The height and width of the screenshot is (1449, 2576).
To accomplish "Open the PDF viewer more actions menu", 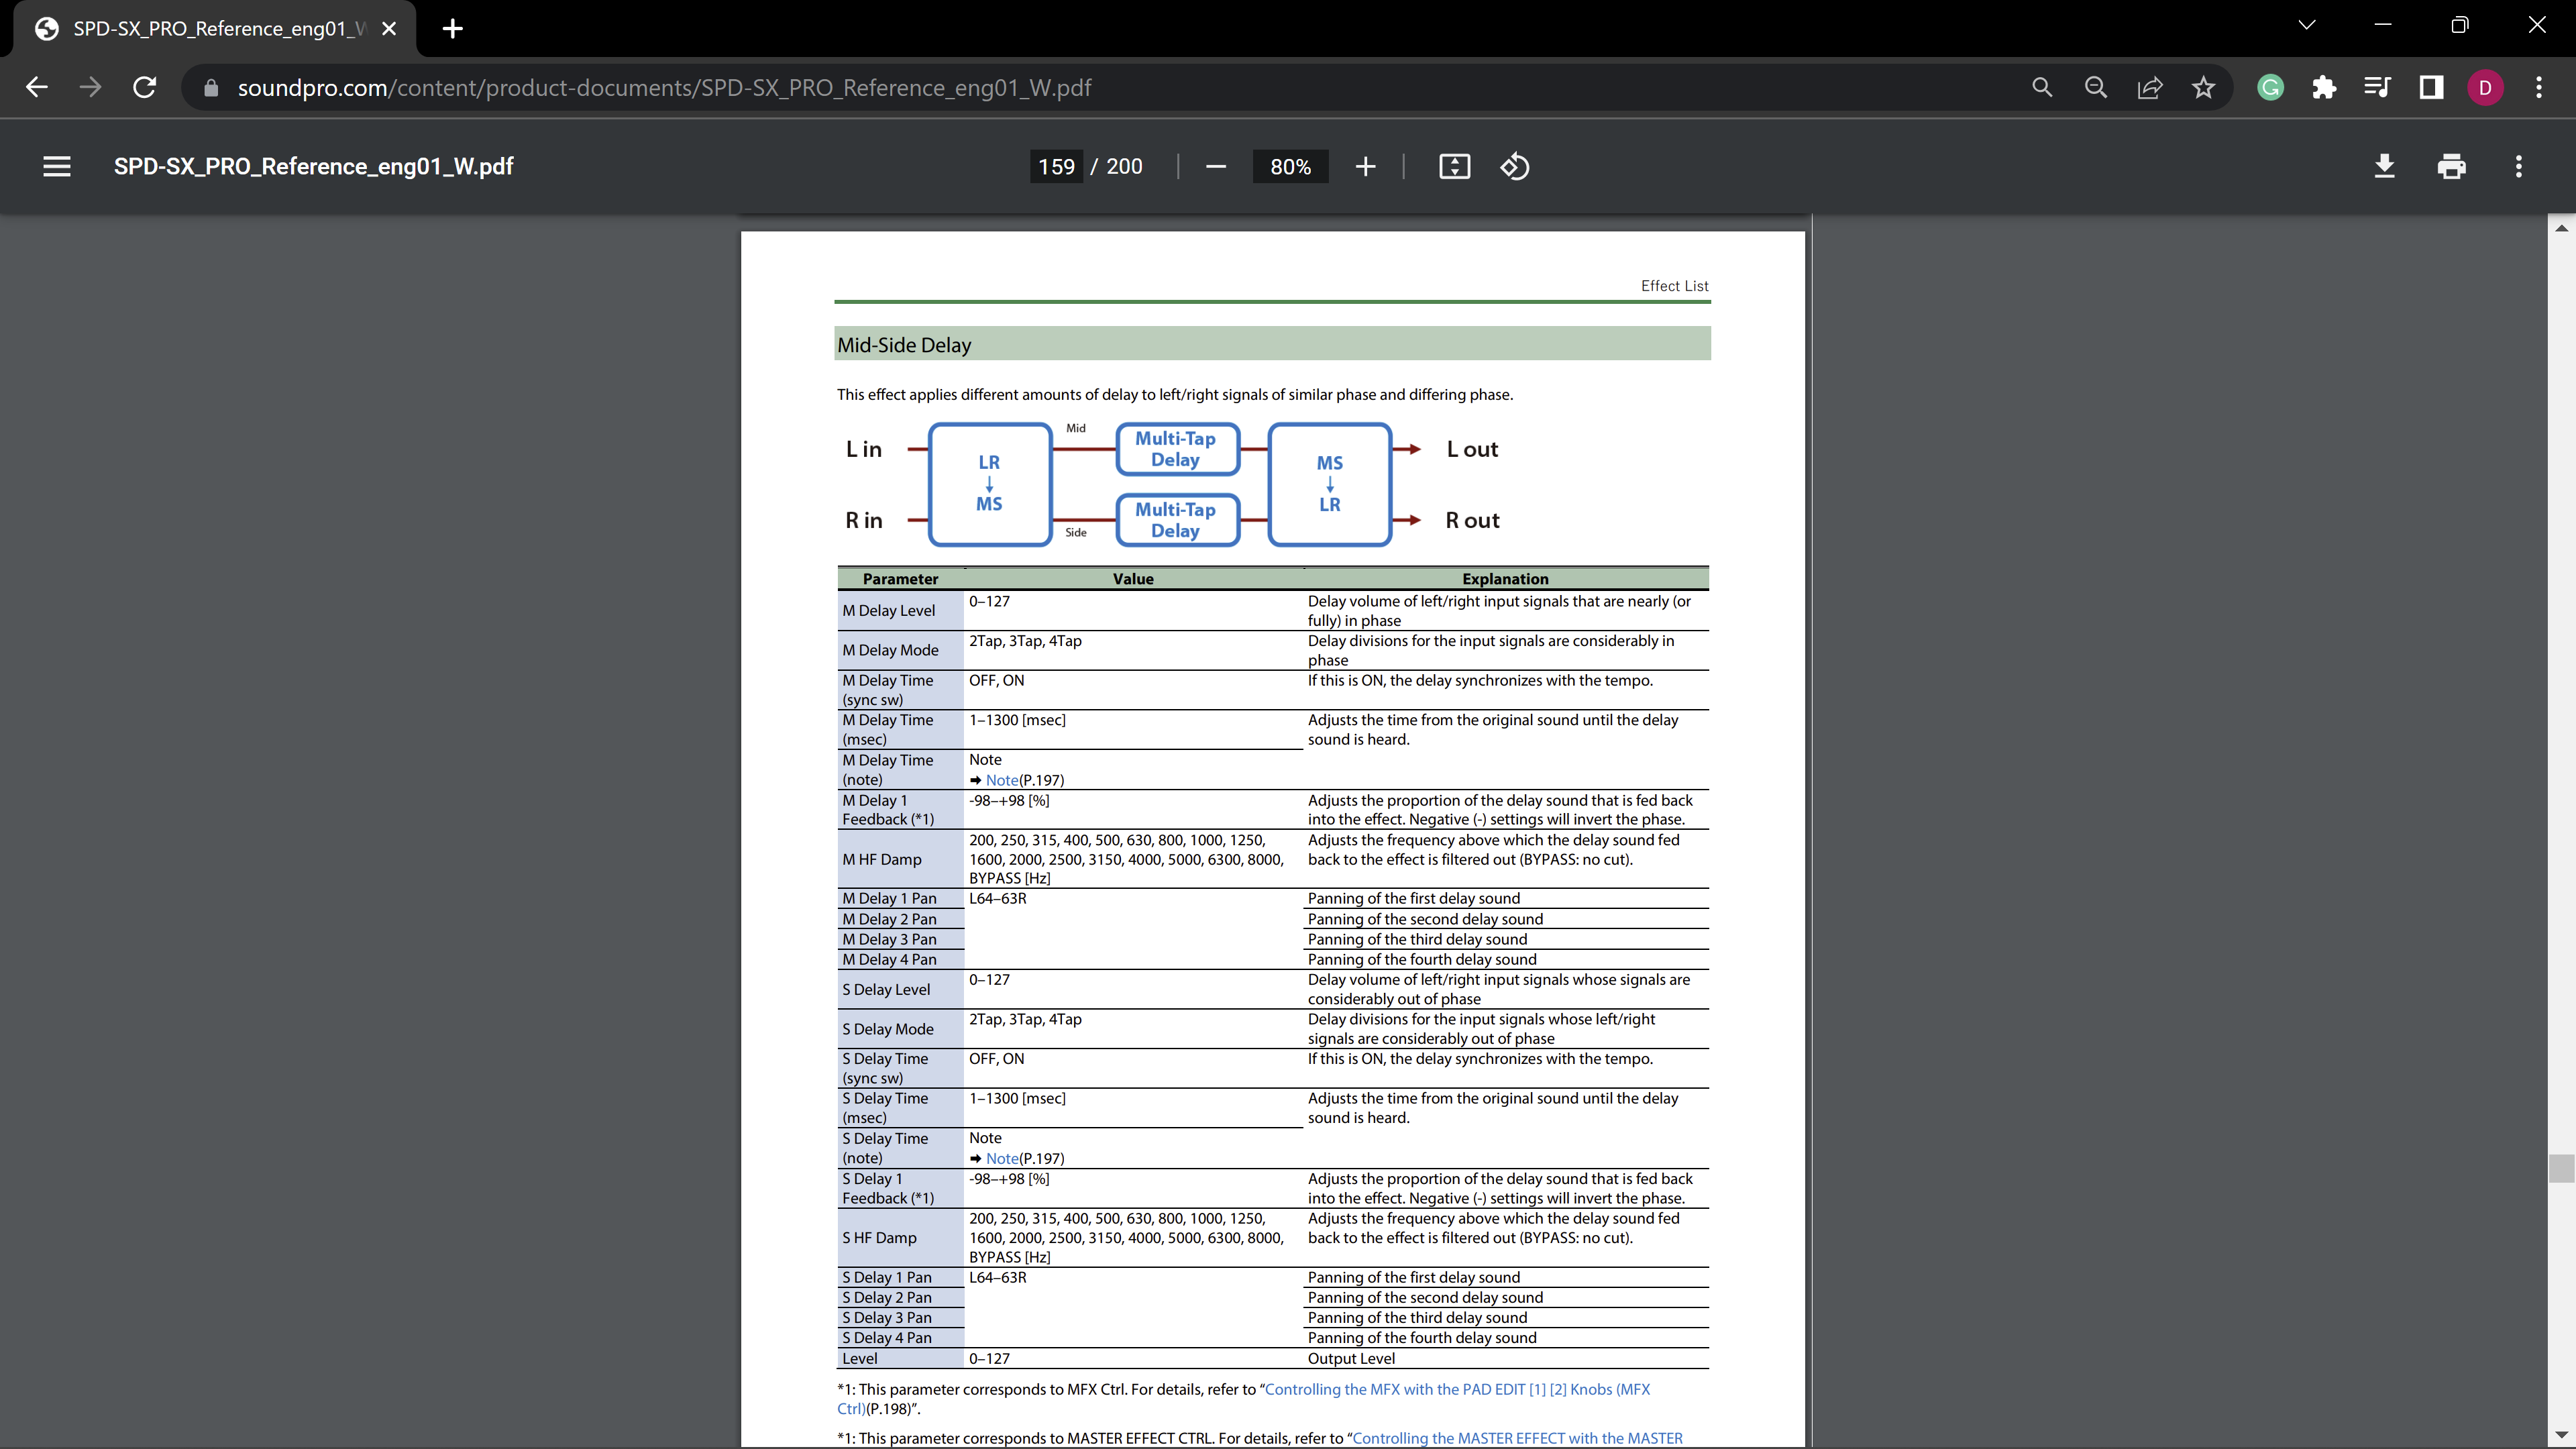I will [x=2518, y=167].
